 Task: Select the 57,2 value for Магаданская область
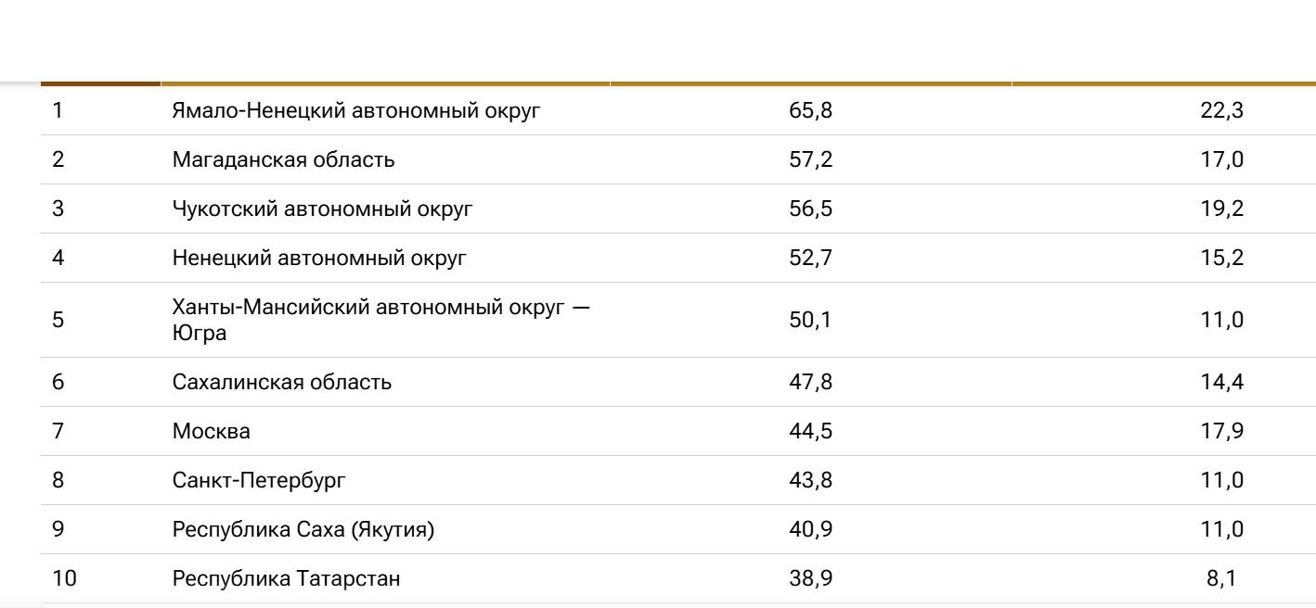coord(811,159)
